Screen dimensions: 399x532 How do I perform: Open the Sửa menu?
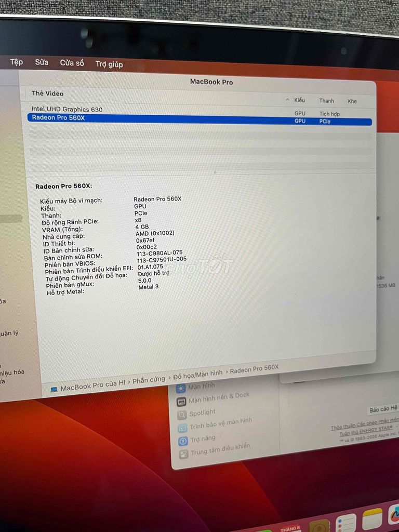(x=42, y=62)
